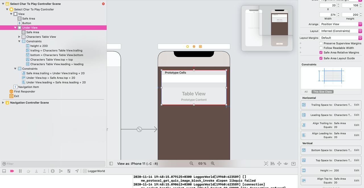Select Exit item in outline
This screenshot has width=364, height=188.
(16, 96)
